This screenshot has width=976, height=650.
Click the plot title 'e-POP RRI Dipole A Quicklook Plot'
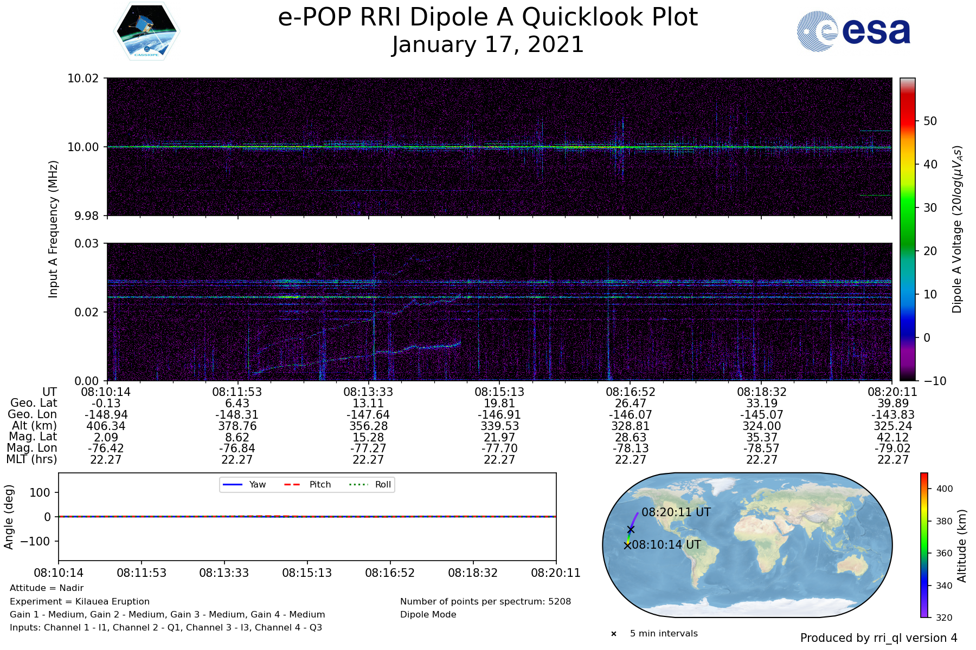487,17
